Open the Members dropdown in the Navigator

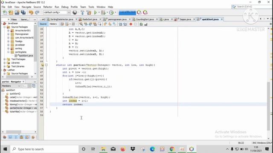pyautogui.click(x=11, y=86)
